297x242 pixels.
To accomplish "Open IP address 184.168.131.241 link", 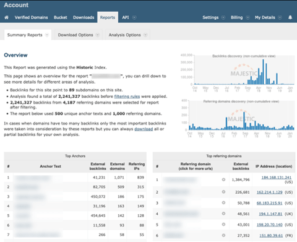I will (x=277, y=178).
